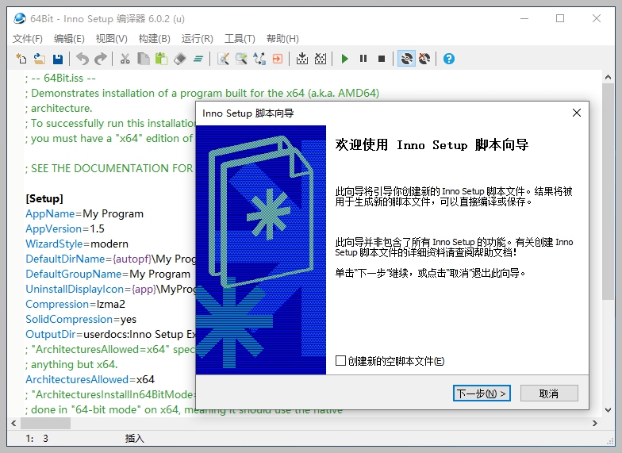
Task: Paste from clipboard toolbar icon
Action: (162, 59)
